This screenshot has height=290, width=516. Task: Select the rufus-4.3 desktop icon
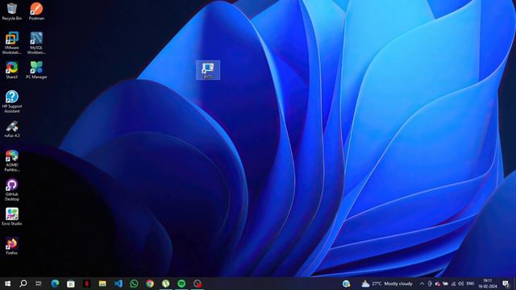coord(12,129)
